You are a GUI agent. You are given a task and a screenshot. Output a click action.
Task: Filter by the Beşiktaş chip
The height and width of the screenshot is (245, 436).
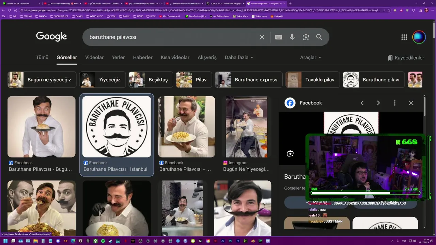coord(151,80)
